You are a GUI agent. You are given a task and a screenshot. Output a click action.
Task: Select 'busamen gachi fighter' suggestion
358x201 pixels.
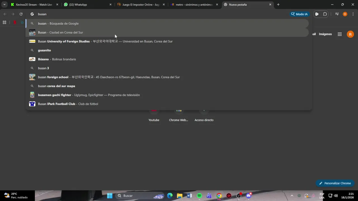click(x=167, y=95)
